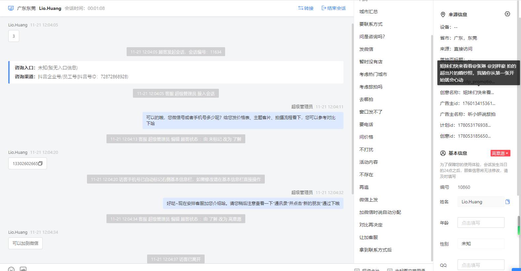Image resolution: width=521 pixels, height=271 pixels.
Task: Select quick reply 对比再决定
Action: click(x=371, y=225)
